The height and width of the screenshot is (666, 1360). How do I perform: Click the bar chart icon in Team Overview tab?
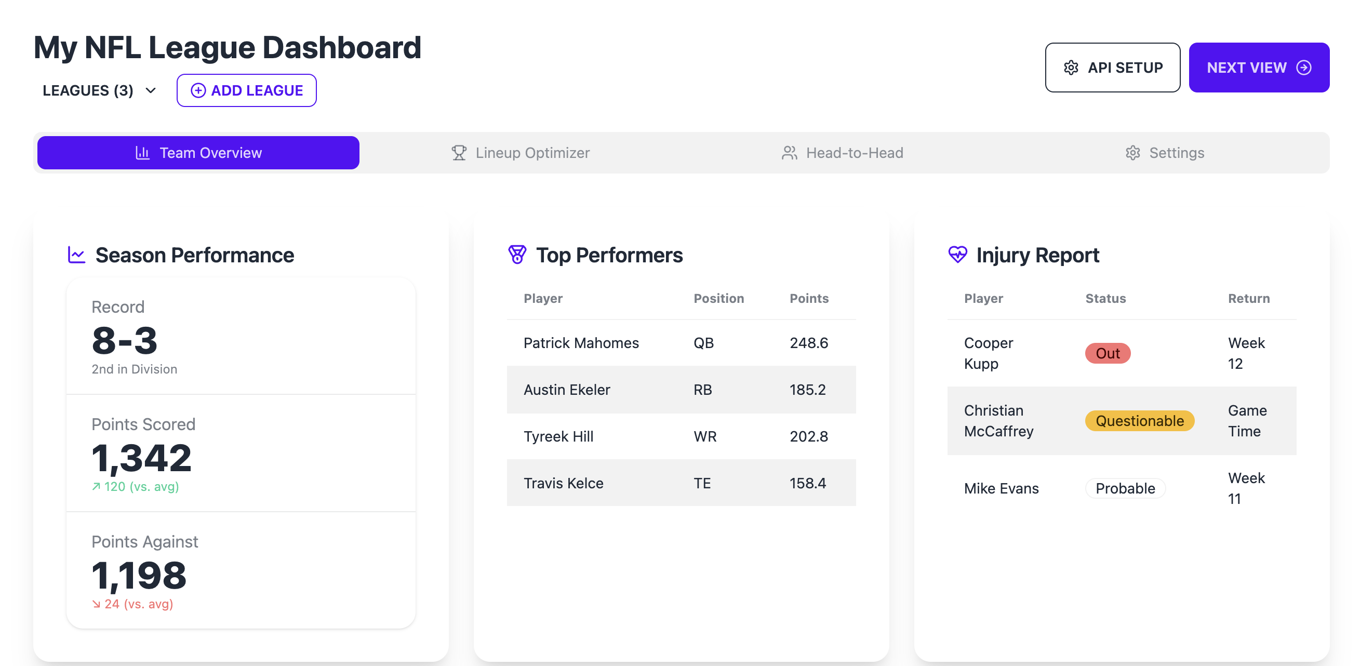pyautogui.click(x=142, y=153)
